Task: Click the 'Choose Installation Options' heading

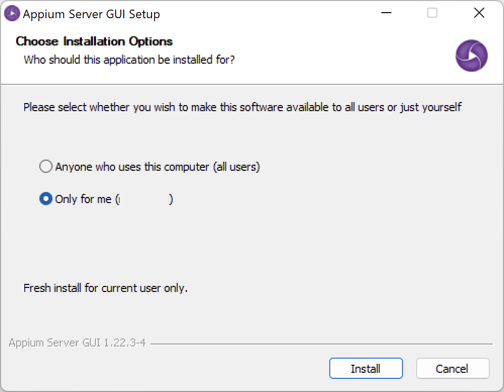Action: point(94,41)
